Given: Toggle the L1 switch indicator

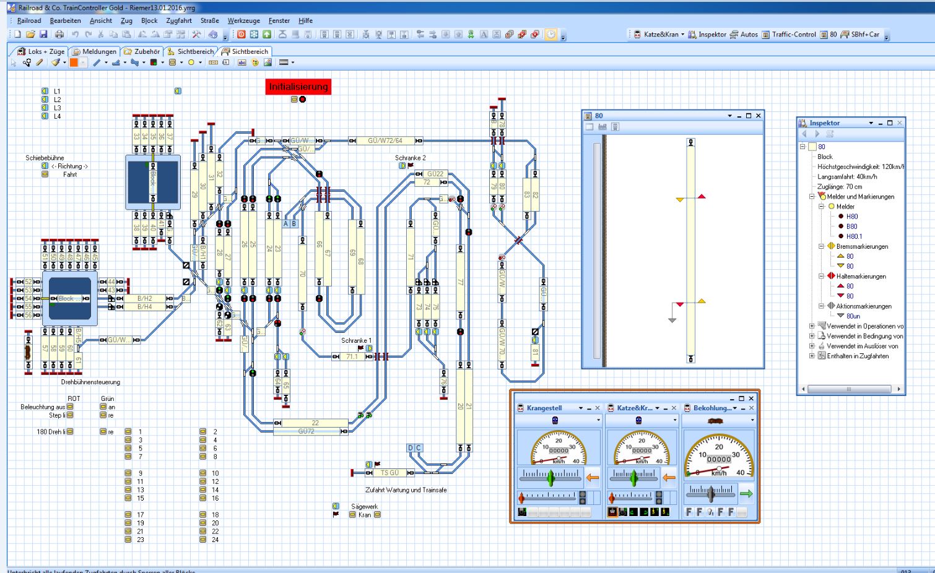Looking at the screenshot, I should (45, 91).
